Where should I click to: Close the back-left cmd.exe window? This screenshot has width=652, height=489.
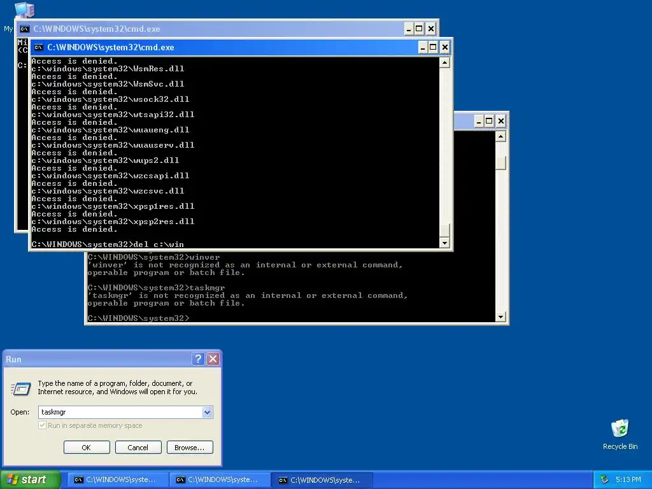pos(431,29)
